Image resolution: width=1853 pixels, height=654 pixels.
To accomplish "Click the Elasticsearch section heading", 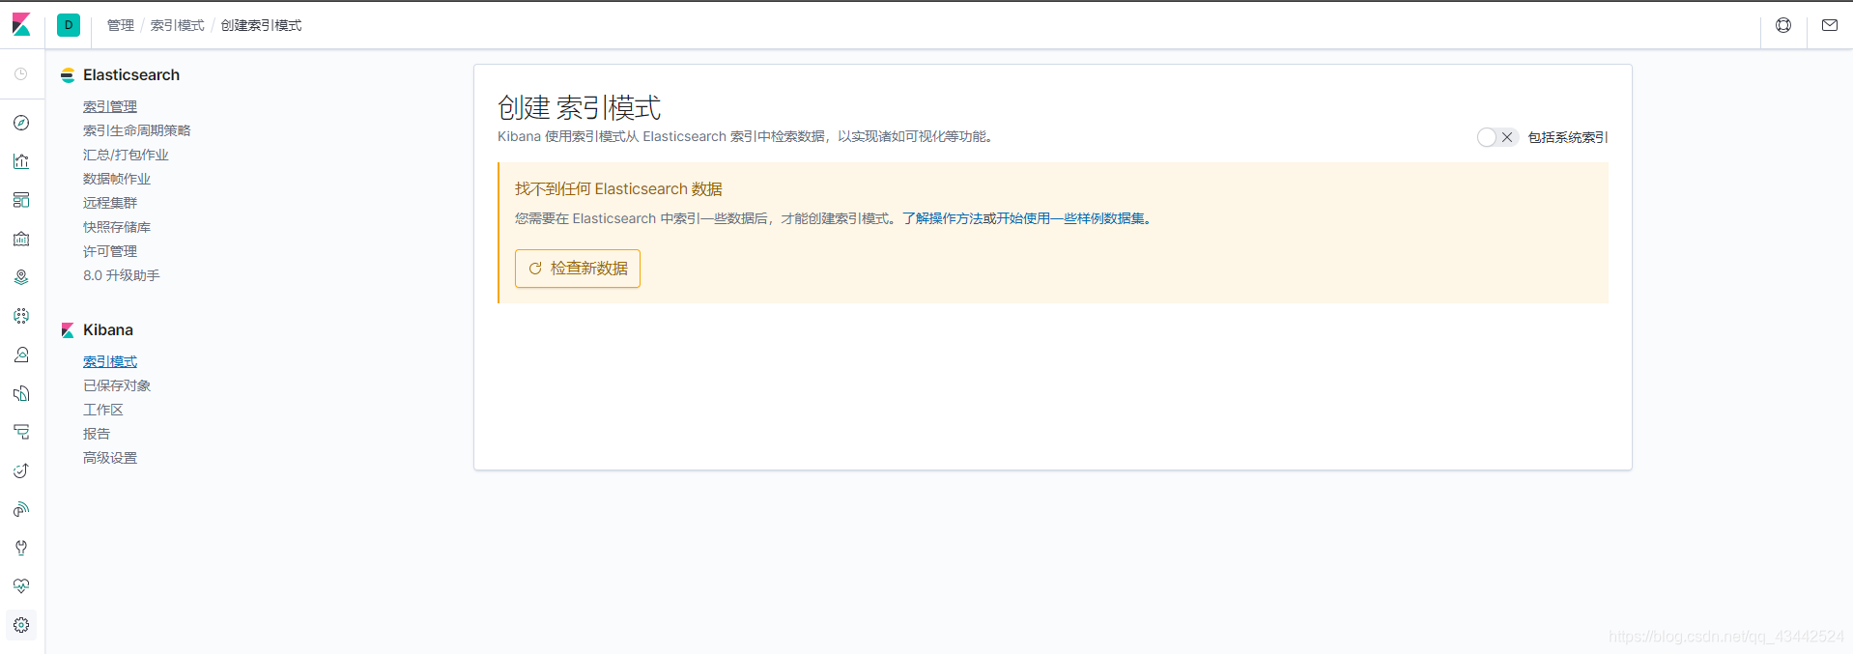I will tap(131, 74).
